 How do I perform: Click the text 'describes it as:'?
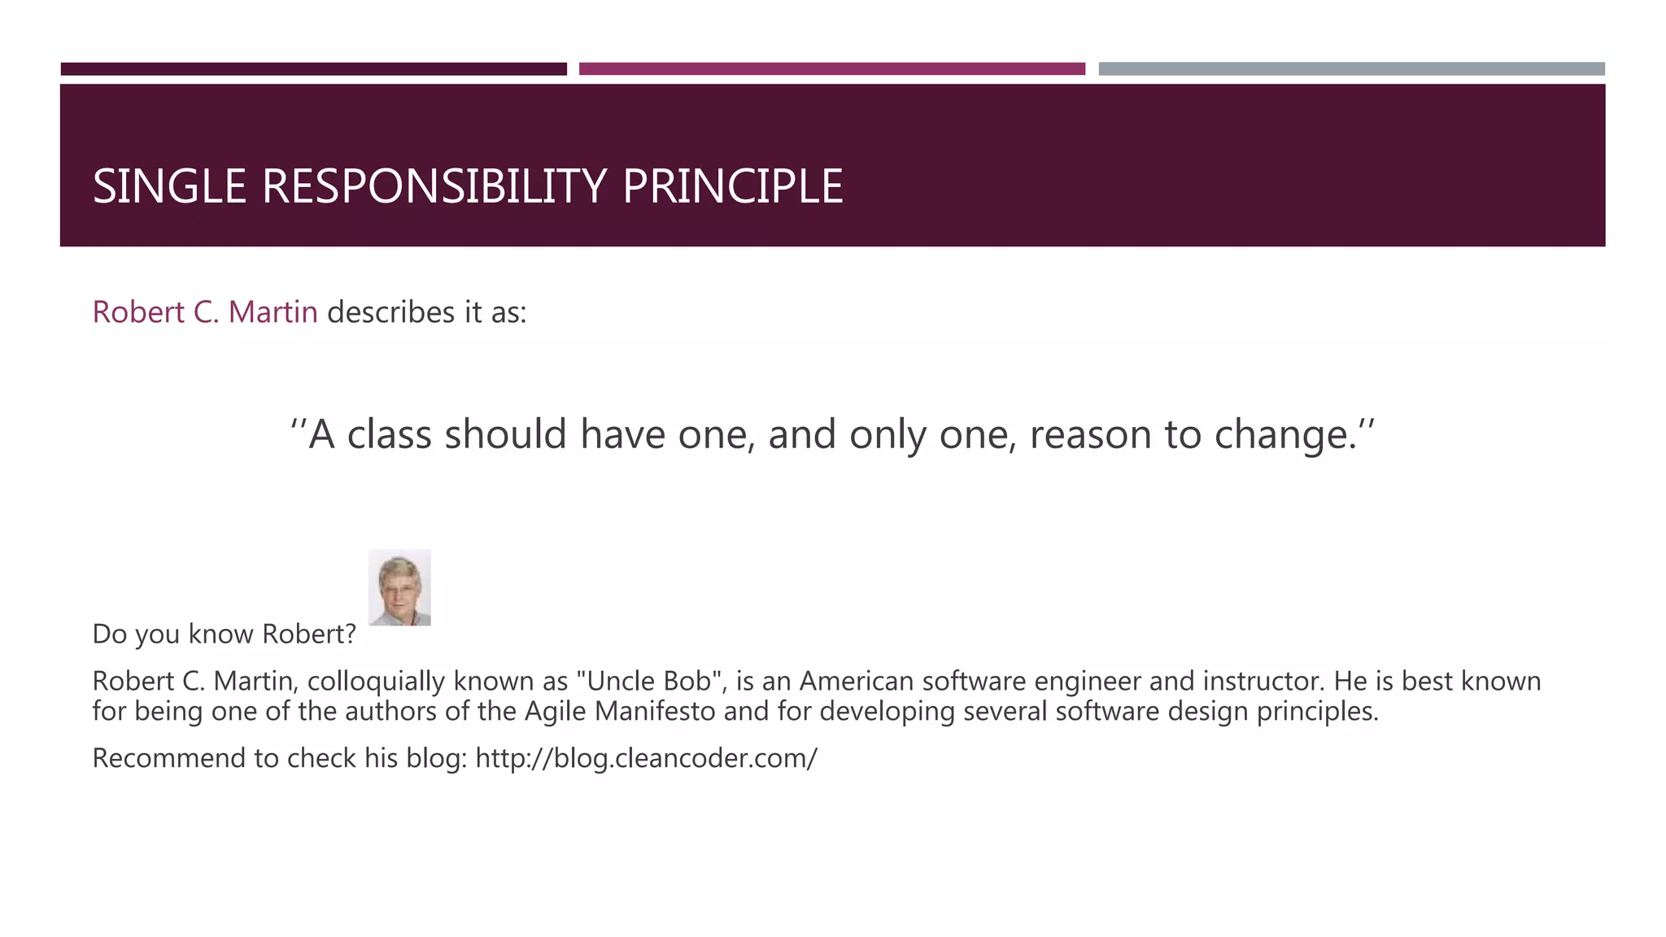[x=427, y=312]
